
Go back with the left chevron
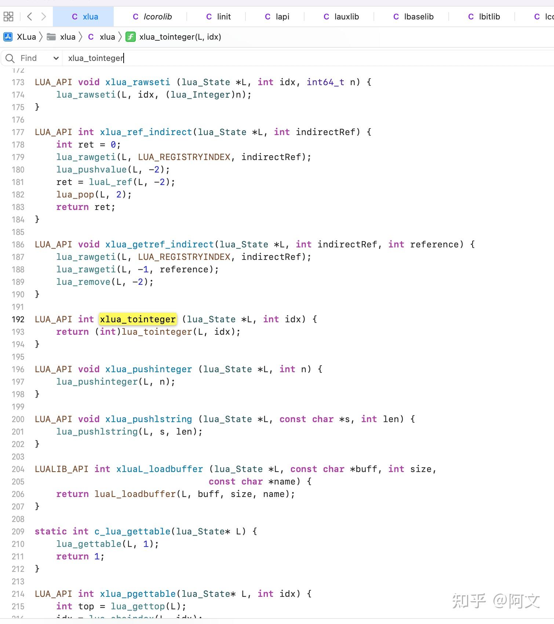coord(30,17)
